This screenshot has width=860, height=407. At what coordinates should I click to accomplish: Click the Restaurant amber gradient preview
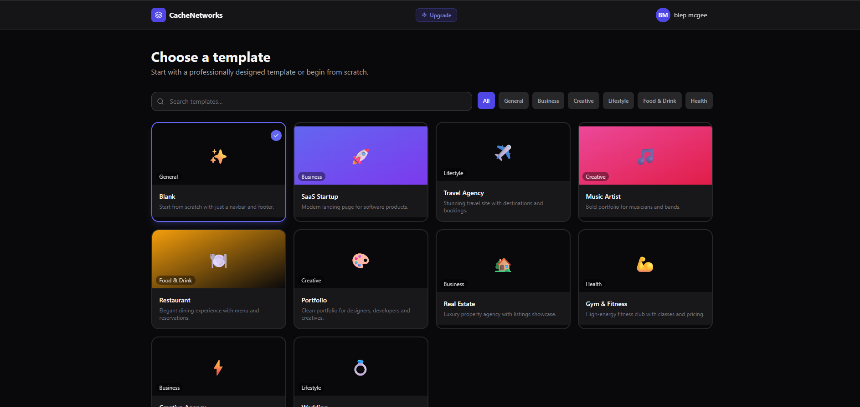tap(218, 259)
